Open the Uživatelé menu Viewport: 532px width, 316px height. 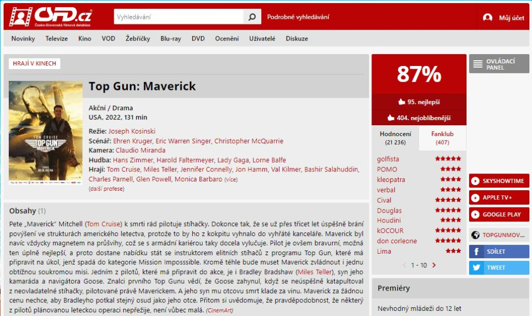[262, 38]
